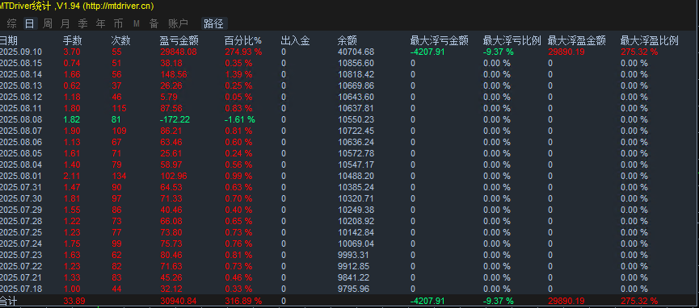Switch to the 季 quarterly tab
Screen dimensions: 699x308
pyautogui.click(x=83, y=23)
